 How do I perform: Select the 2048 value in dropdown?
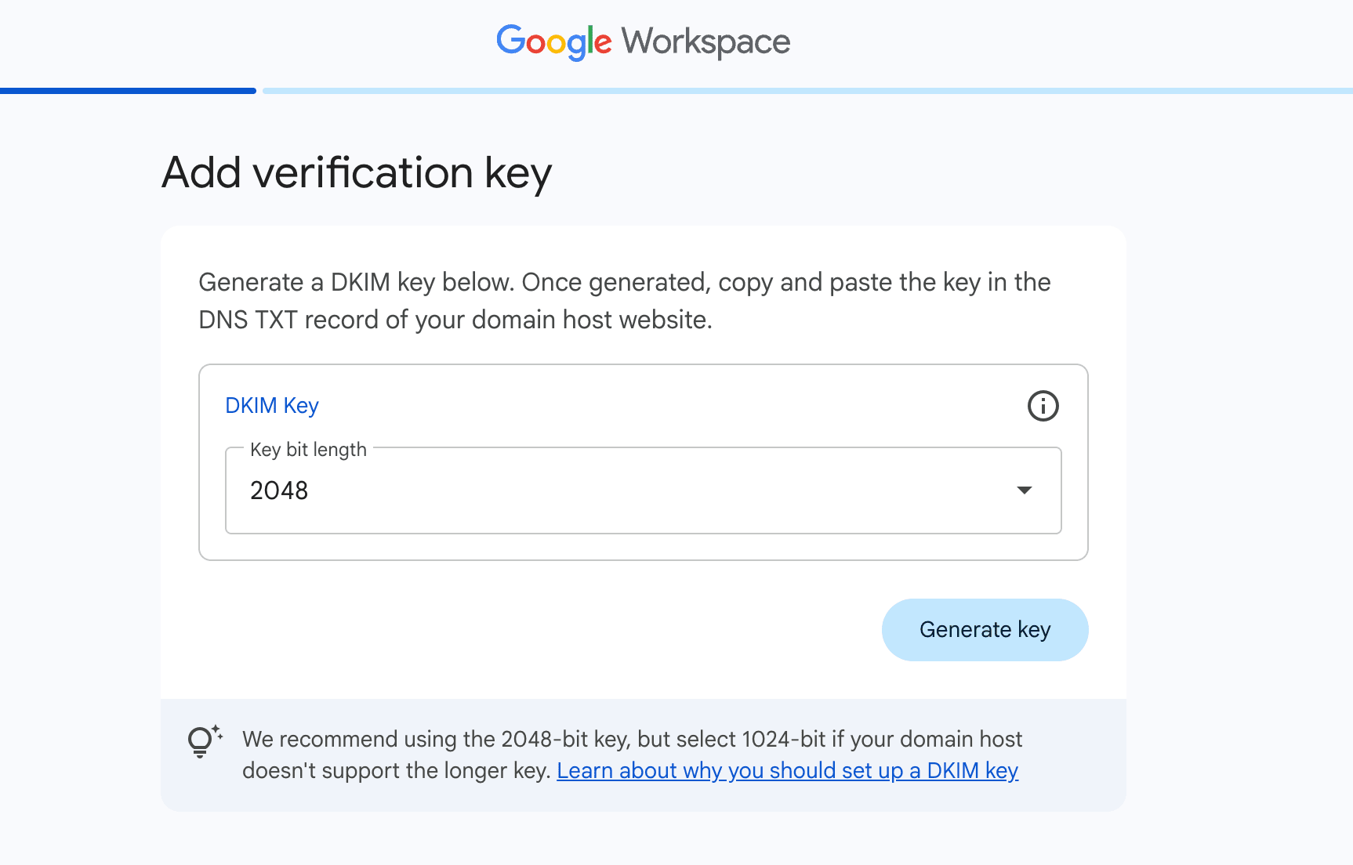[x=279, y=490]
